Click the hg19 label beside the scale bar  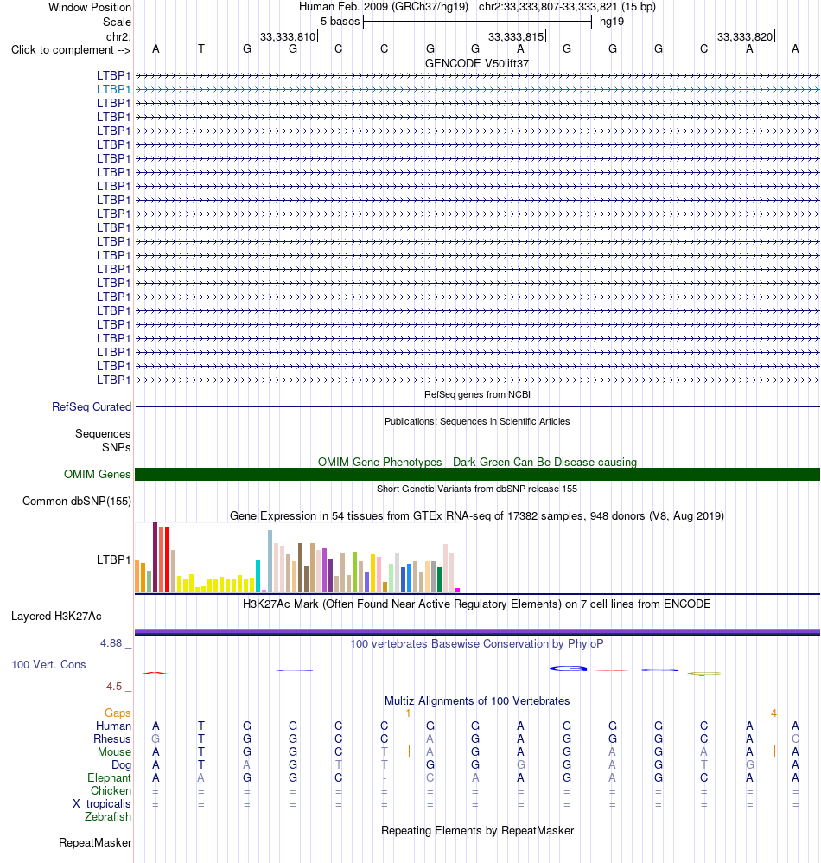[x=612, y=22]
